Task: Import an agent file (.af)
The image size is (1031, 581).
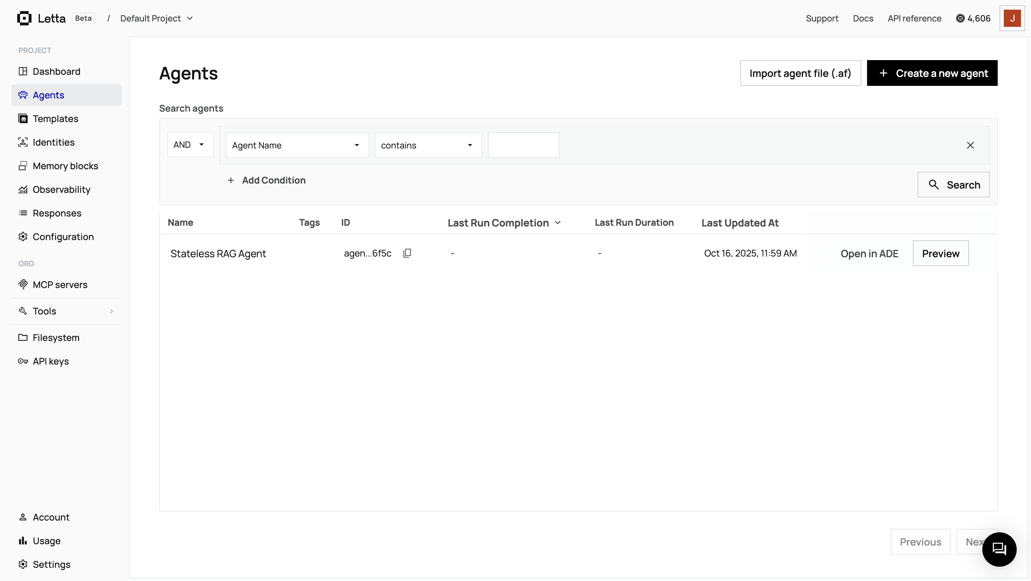Action: pos(800,73)
